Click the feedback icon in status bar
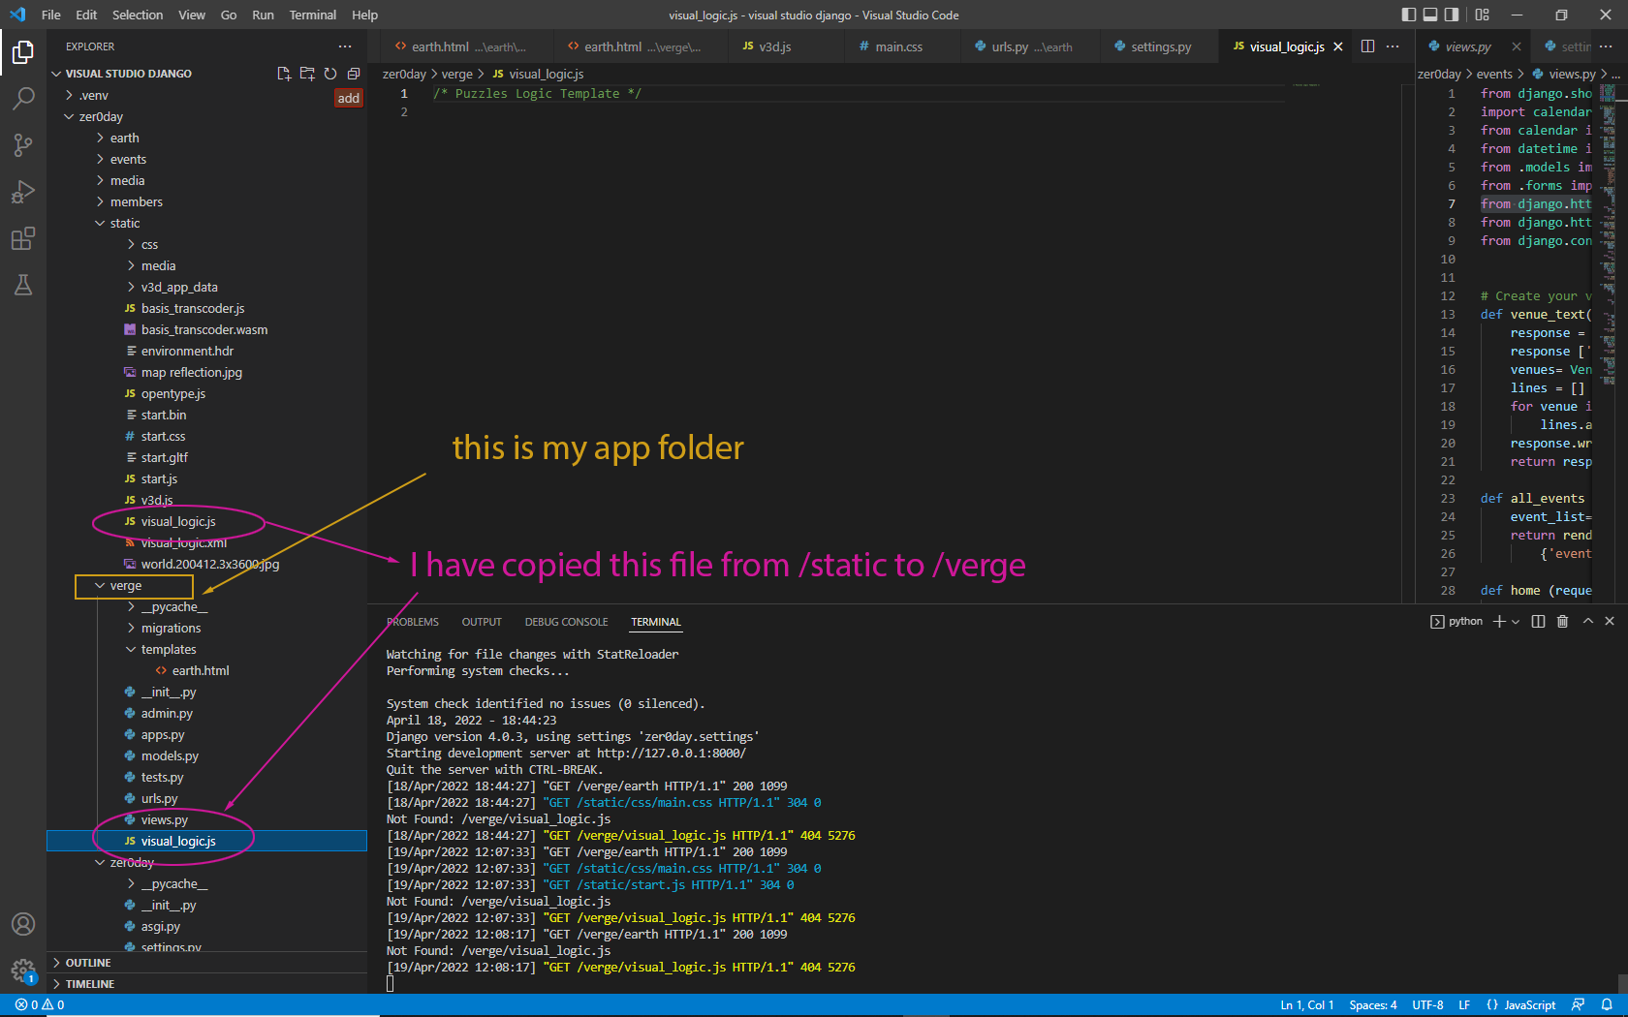The height and width of the screenshot is (1017, 1628). pos(1579,1005)
